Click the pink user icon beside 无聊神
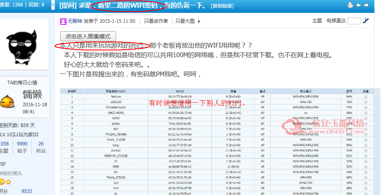 [x=63, y=21]
